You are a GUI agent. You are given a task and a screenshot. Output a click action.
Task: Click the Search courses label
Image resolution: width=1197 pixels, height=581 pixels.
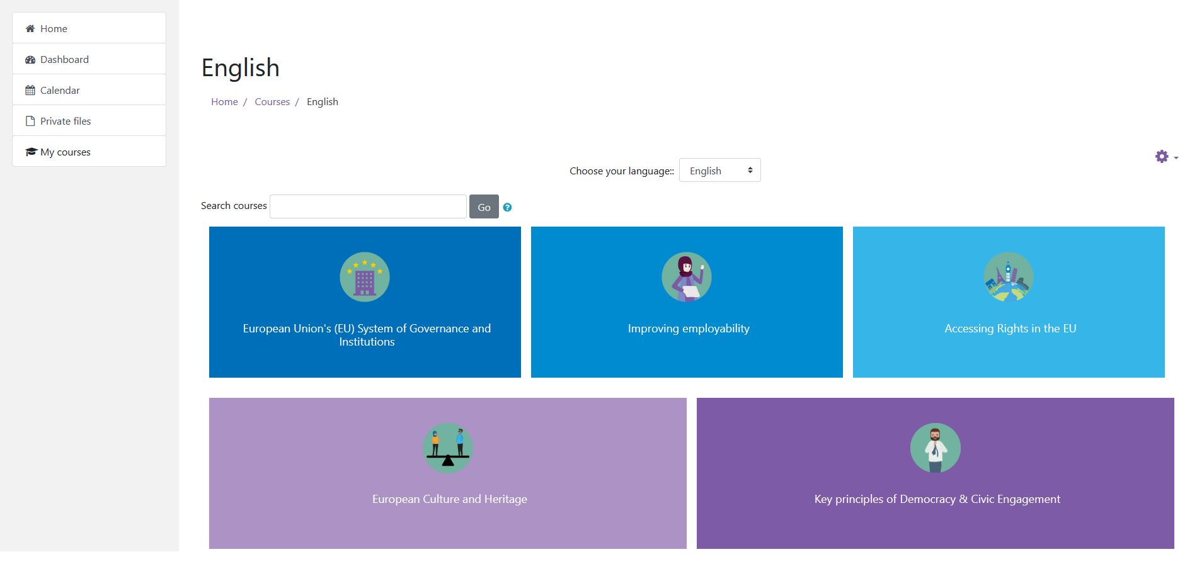tap(234, 206)
